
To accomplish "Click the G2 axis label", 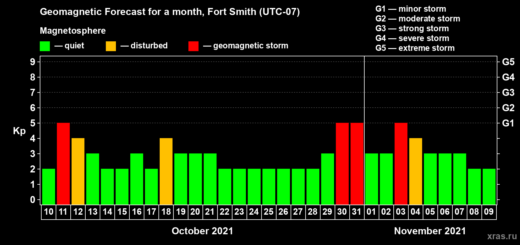I will pyautogui.click(x=508, y=108).
